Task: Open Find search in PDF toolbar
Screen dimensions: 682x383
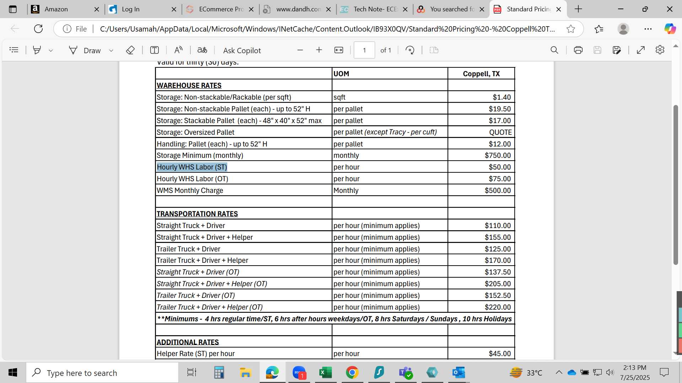Action: click(554, 50)
